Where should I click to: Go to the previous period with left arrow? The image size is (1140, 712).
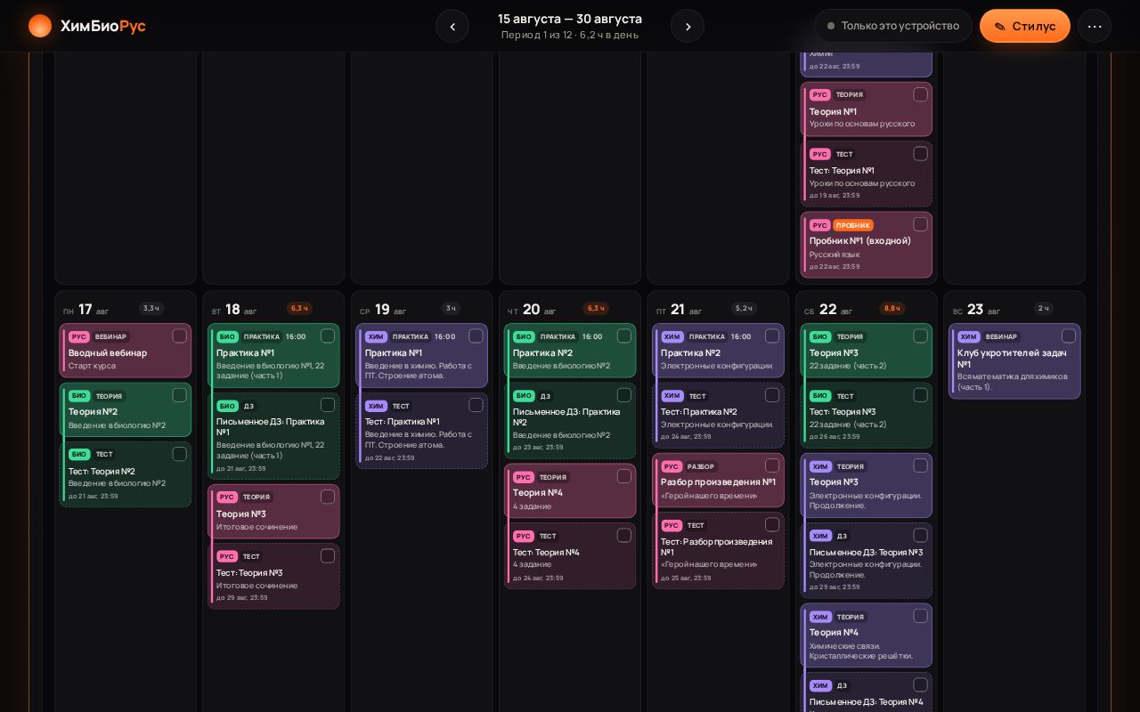[452, 26]
